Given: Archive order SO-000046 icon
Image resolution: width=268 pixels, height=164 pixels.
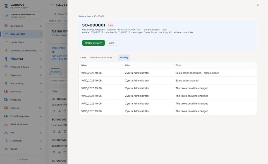Looking at the screenshot, I should coord(65,111).
